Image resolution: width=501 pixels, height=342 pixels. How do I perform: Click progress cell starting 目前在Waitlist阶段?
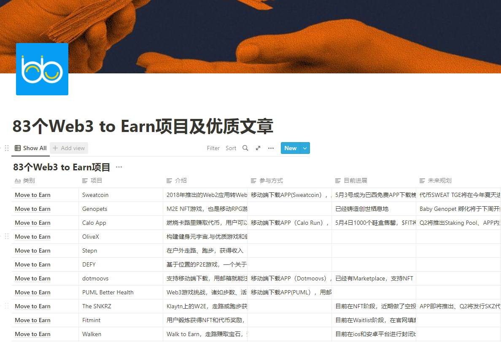point(374,320)
